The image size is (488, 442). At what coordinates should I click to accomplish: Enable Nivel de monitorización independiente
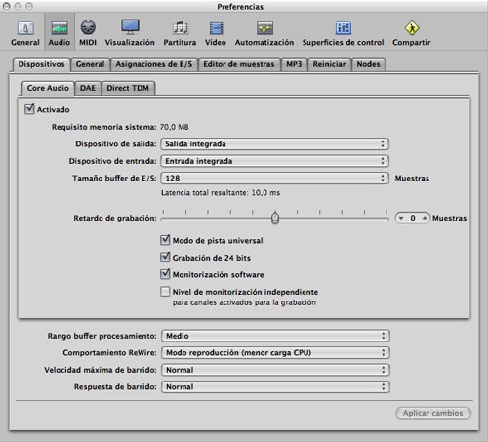[x=165, y=291]
